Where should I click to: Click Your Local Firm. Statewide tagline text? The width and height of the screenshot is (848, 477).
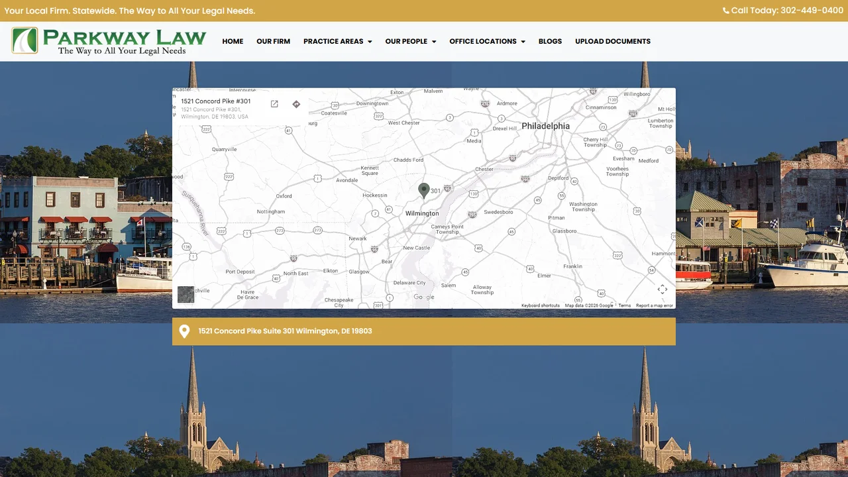pos(129,11)
